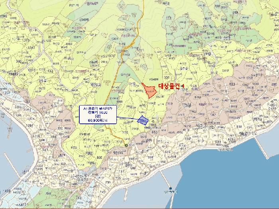Image resolution: width=279 pixels, height=209 pixels.
Task: Click the lot number 1582 label
Action: pyautogui.click(x=31, y=47)
